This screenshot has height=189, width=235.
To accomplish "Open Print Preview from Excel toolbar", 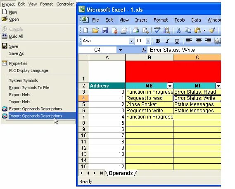I will [x=145, y=30].
